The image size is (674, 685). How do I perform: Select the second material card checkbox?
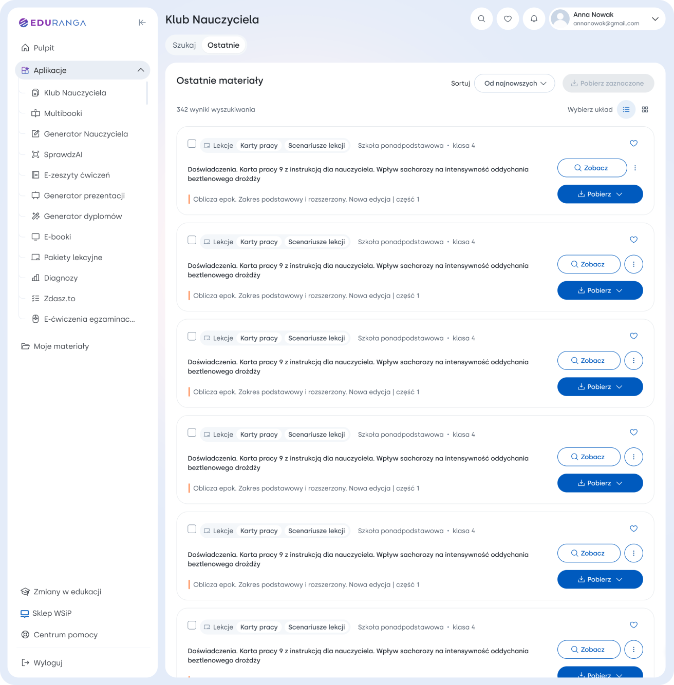192,240
